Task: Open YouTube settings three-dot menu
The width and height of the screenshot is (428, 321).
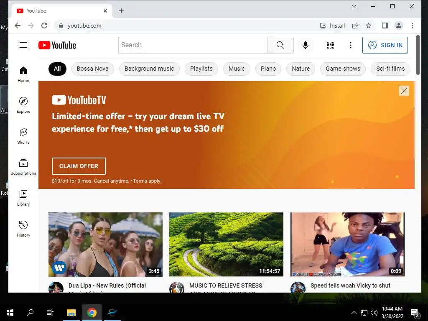Action: tap(351, 45)
